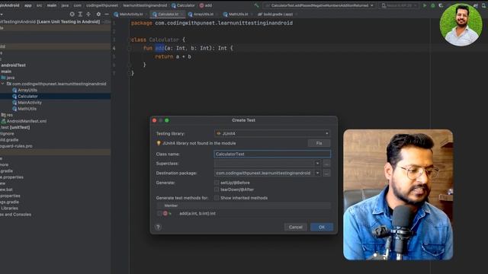Click the highlighted 'add' function name in editor
488x274 pixels.
pyautogui.click(x=159, y=48)
